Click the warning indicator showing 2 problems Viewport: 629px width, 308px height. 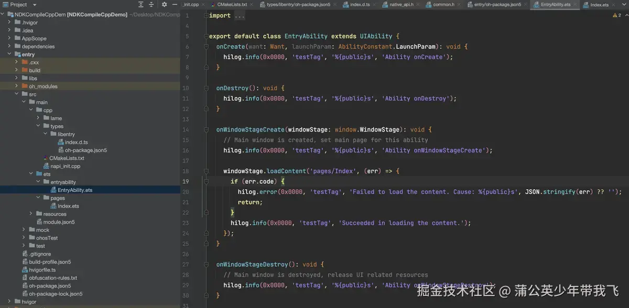(x=616, y=16)
